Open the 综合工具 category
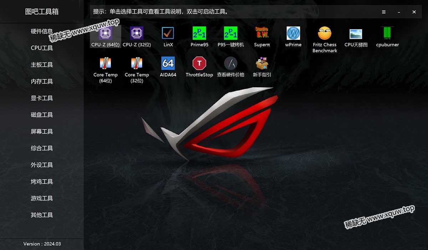 point(42,148)
